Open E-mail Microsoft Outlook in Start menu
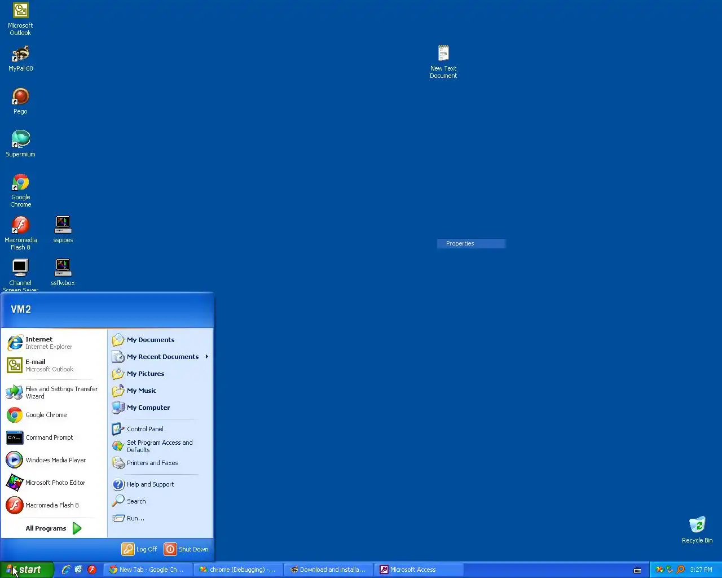The height and width of the screenshot is (578, 722). coord(54,365)
